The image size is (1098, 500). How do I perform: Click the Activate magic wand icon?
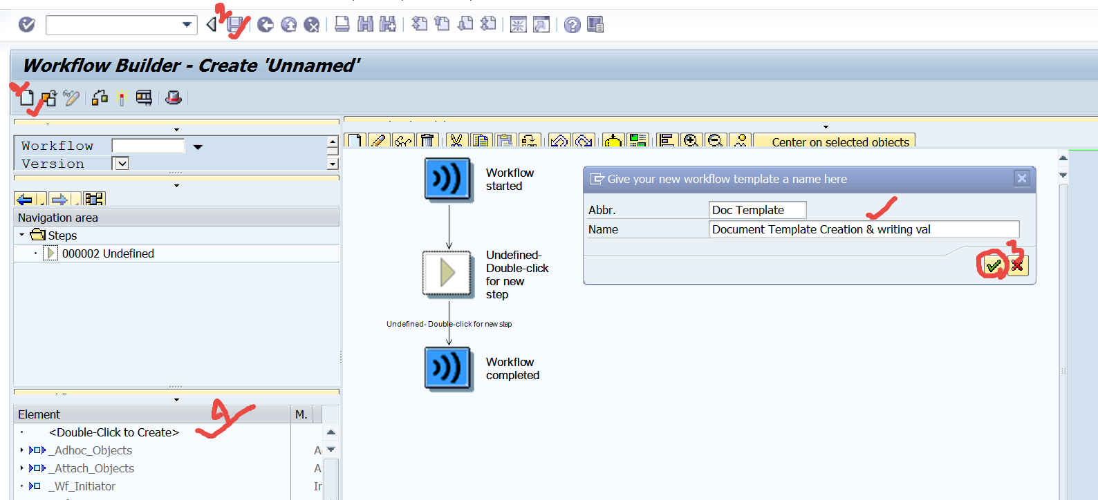point(122,98)
